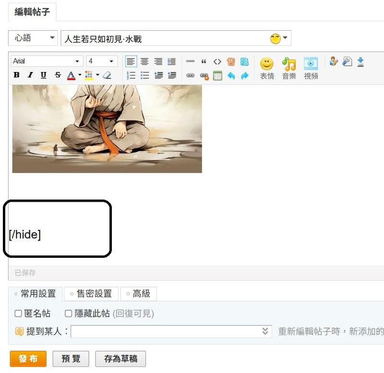Insert 視頻 video
Image resolution: width=384 pixels, height=373 pixels.
[311, 69]
